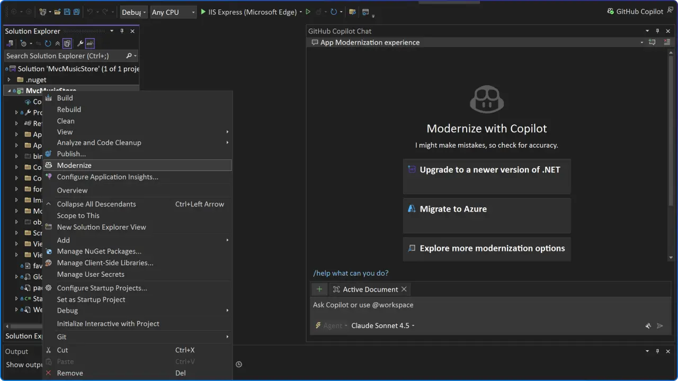Image resolution: width=678 pixels, height=381 pixels.
Task: Open Publish... from context menu
Action: pos(138,153)
